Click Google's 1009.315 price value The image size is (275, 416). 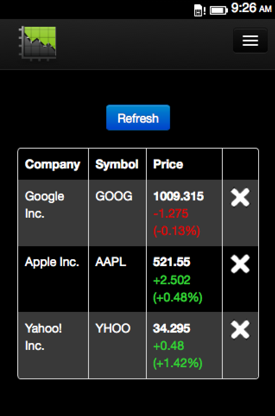(178, 196)
